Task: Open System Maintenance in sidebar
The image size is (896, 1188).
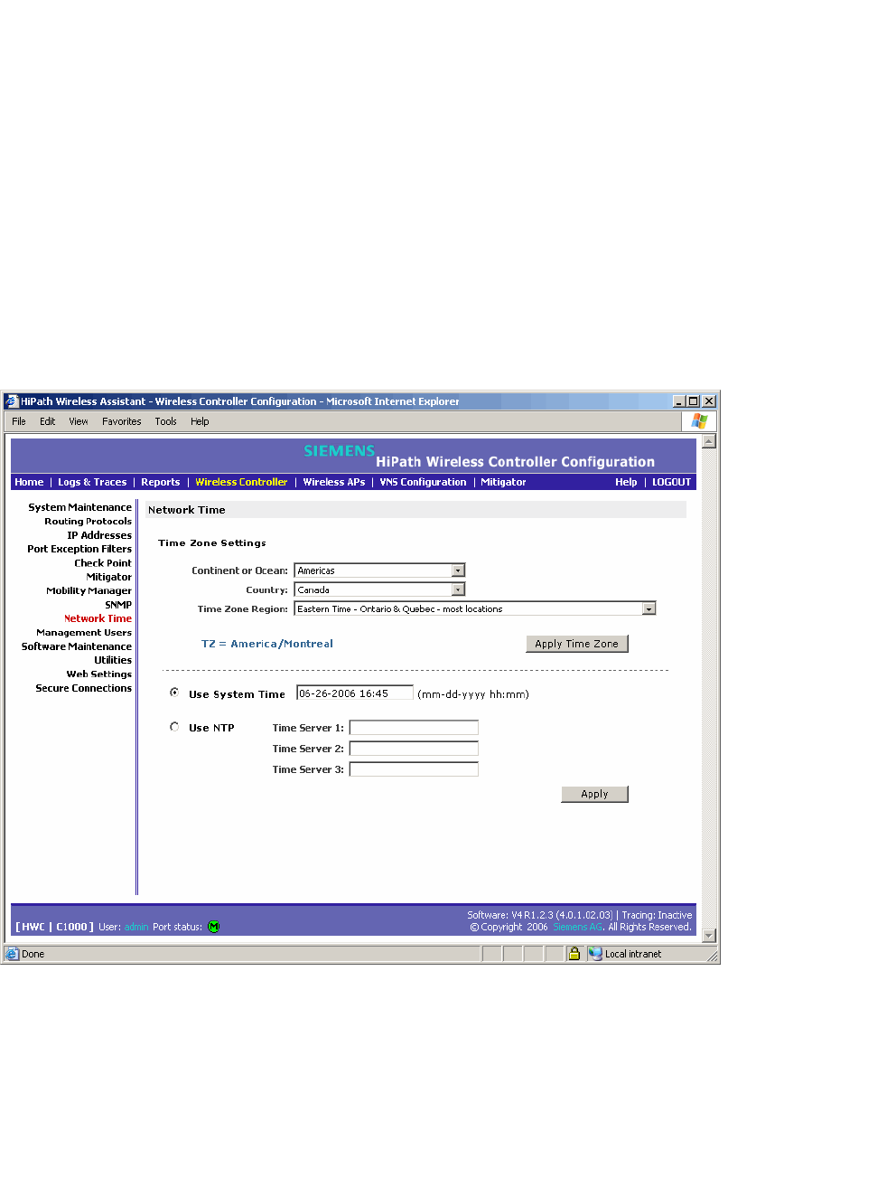Action: (79, 507)
